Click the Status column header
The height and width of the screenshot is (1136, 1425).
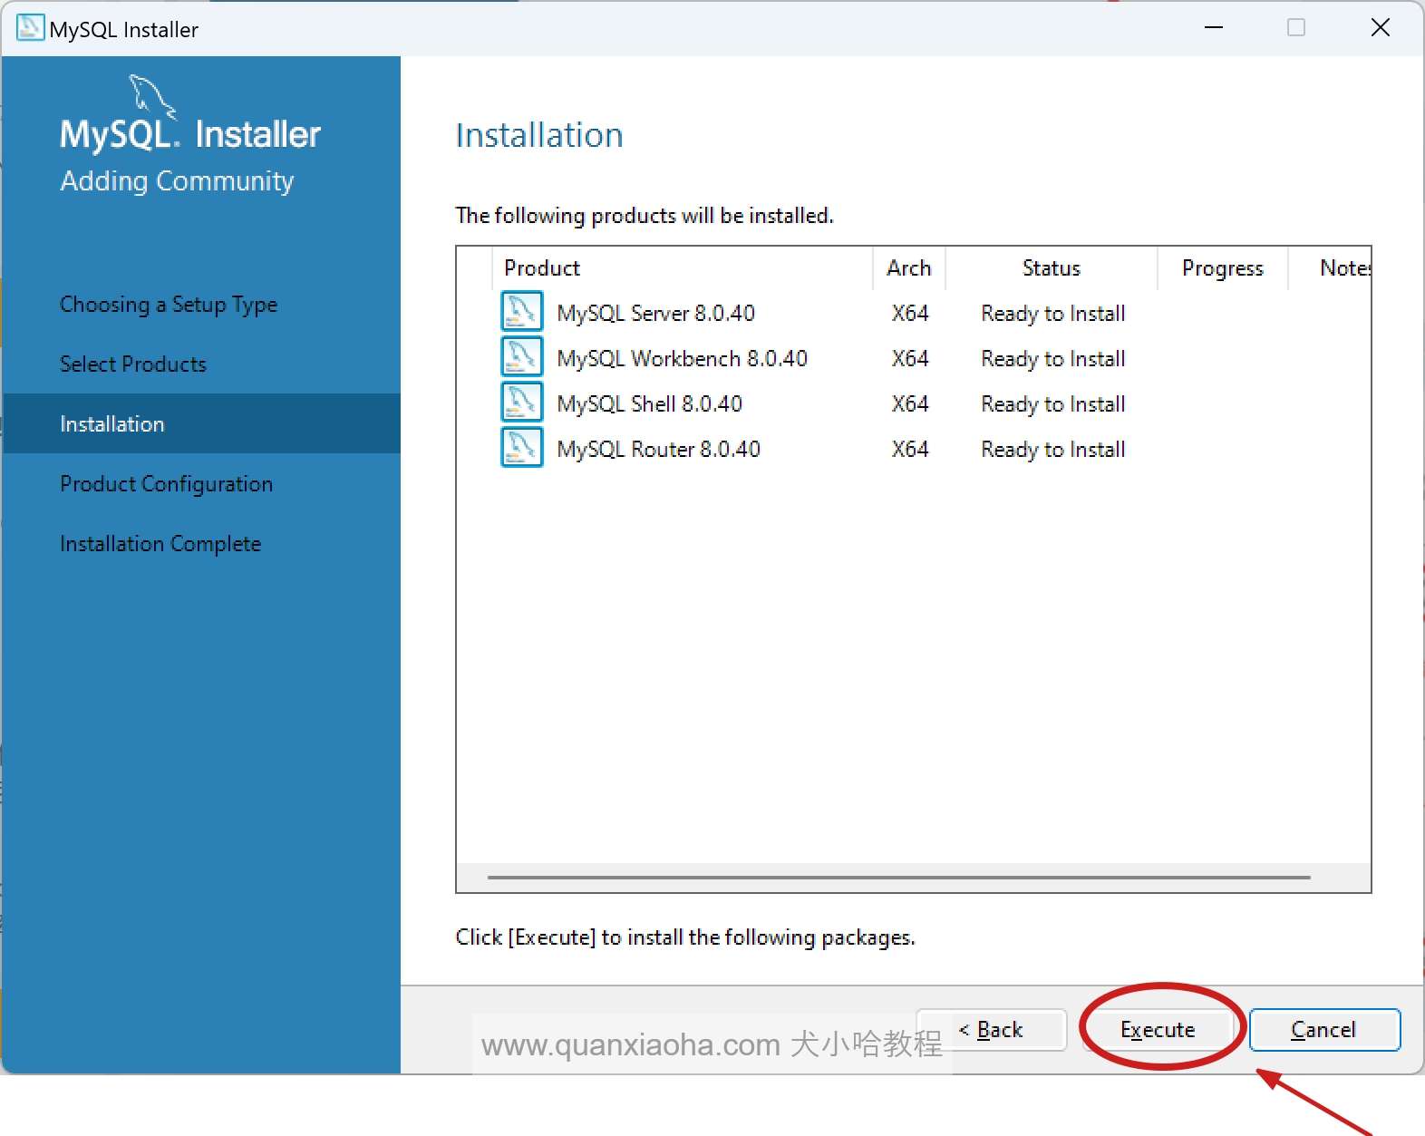point(1052,268)
